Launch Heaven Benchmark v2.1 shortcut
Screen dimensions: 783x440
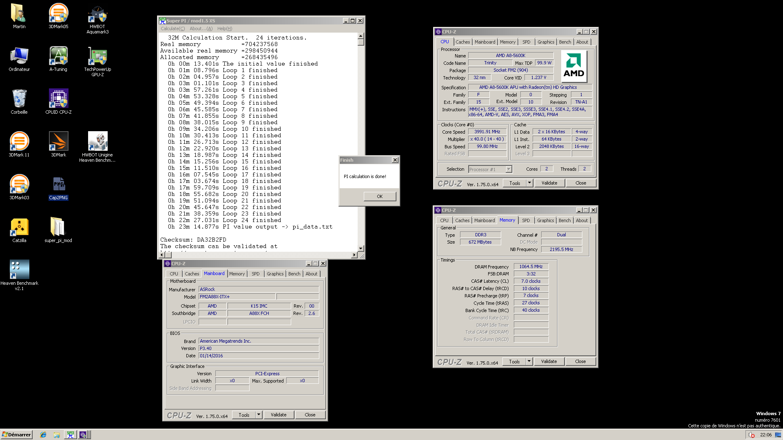[19, 275]
